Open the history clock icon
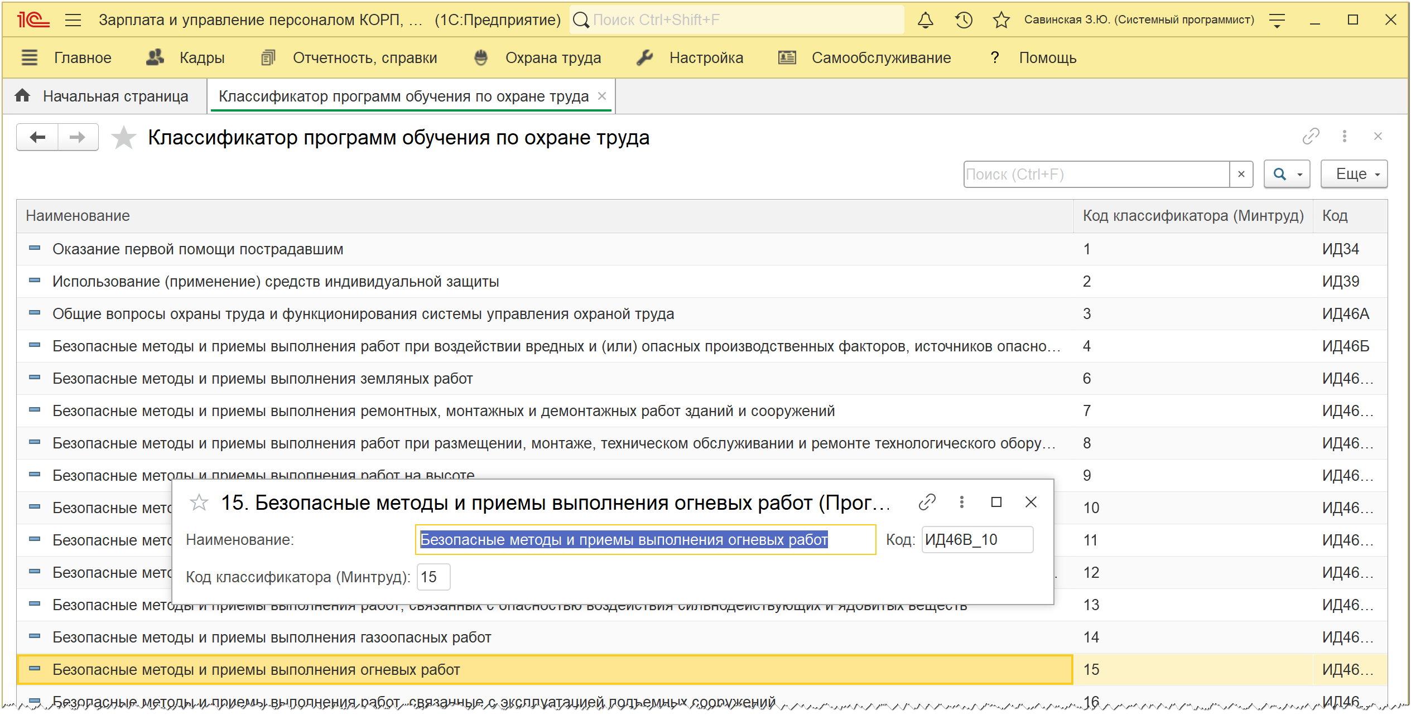Screen dimensions: 1411x715 click(964, 20)
